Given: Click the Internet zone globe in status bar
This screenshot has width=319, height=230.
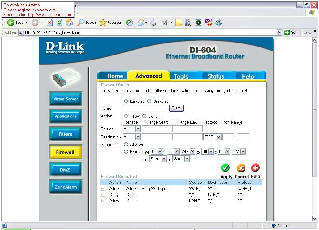Looking at the screenshot, I should pos(274,226).
